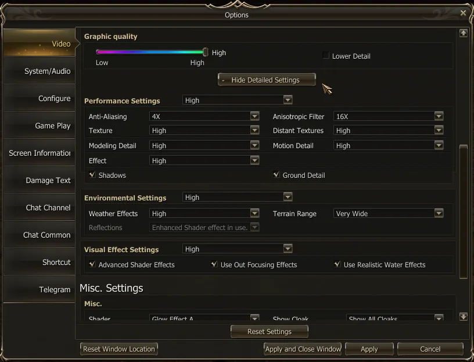Screen dimensions: 474x362
Task: Open the Texture quality dropdown
Action: [x=204, y=130]
